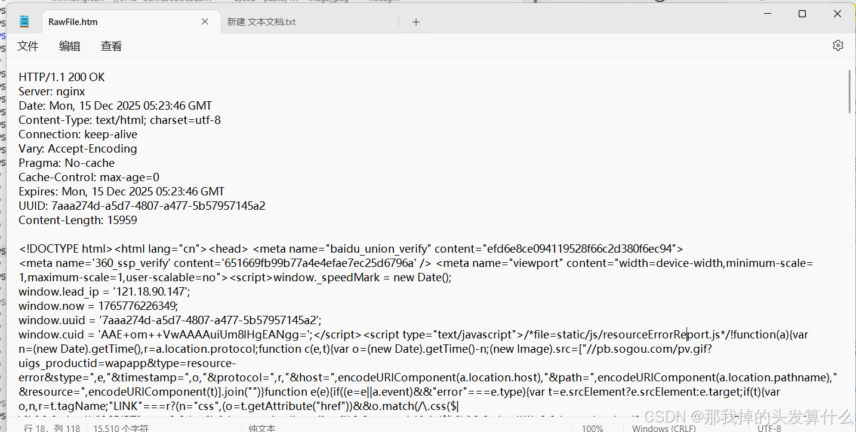The image size is (856, 432).
Task: Click the vertical scrollbar thumb
Action: coord(849,91)
